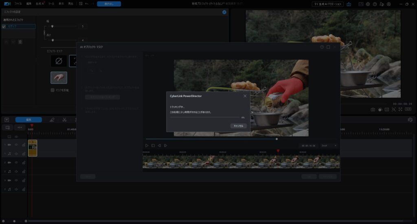
Task: Toggle visibility eye of video track 1
Action: [x=17, y=145]
